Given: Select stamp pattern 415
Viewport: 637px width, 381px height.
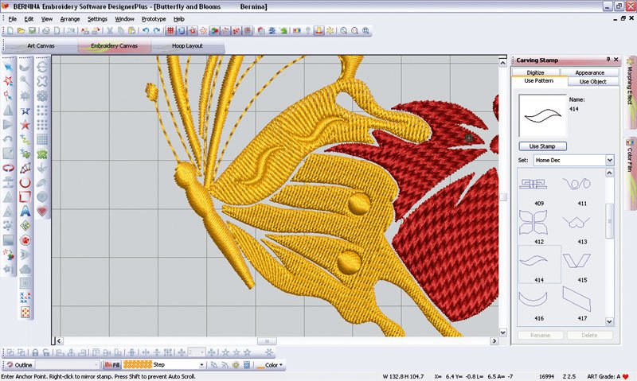Looking at the screenshot, I should [x=582, y=265].
